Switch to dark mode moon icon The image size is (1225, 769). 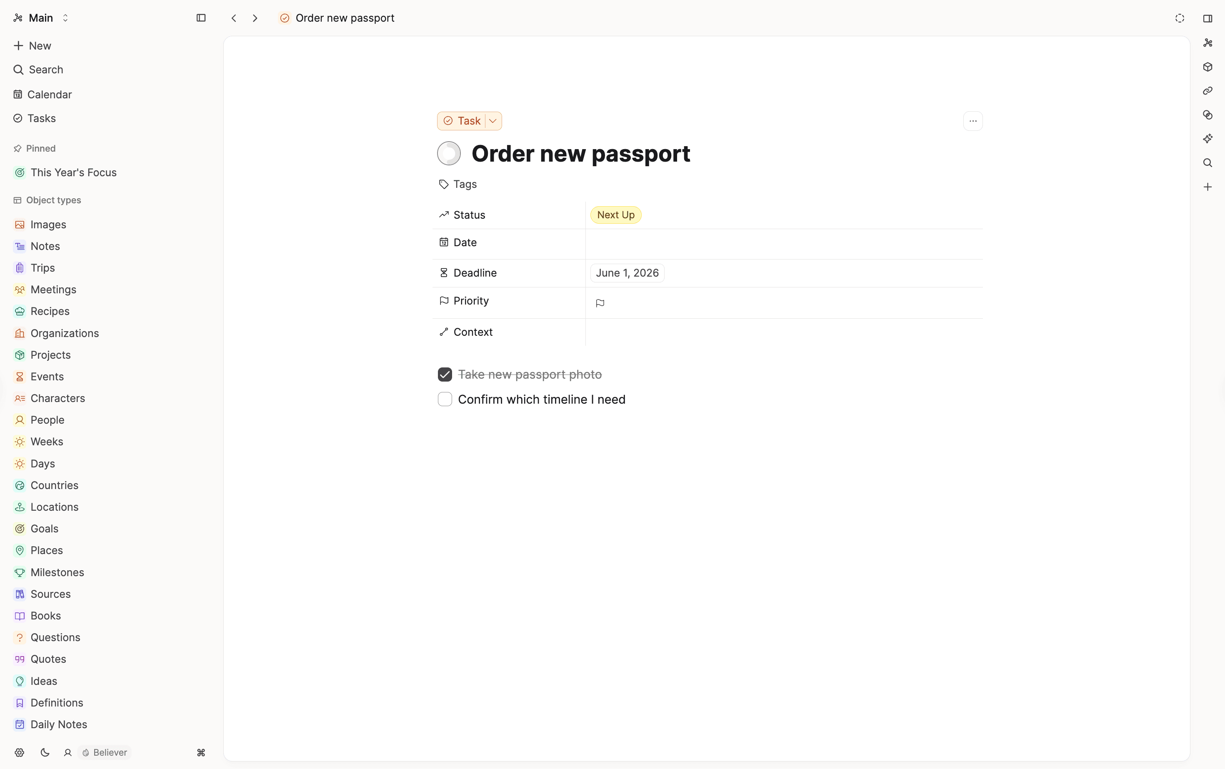(45, 752)
